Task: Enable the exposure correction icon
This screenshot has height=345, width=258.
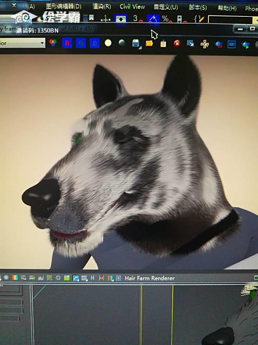Action: (58, 278)
